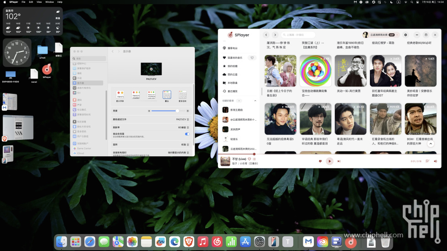
Task: Open Finder from the Dock
Action: pos(62,242)
